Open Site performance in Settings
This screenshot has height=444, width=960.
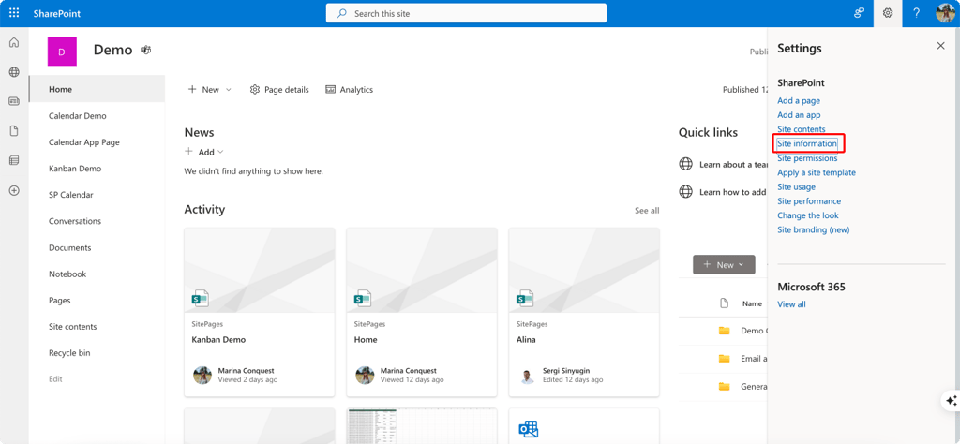[809, 200]
